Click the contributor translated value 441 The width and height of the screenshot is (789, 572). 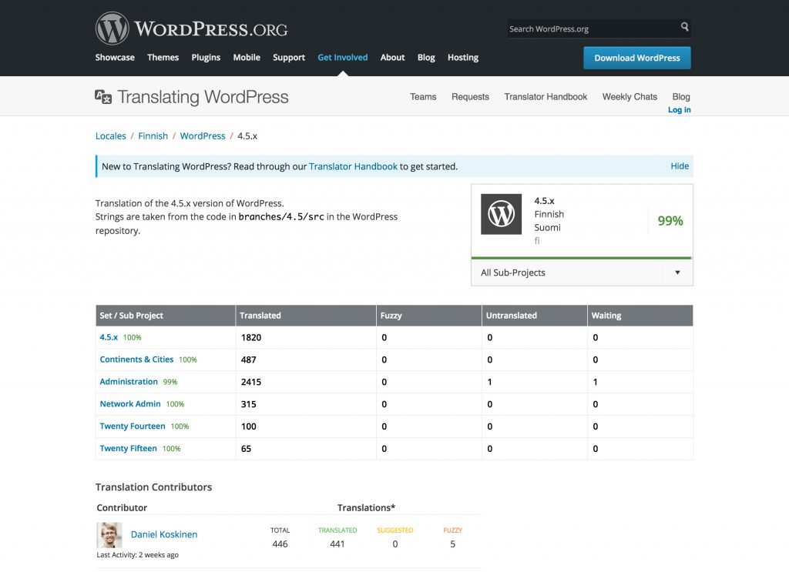pos(337,544)
